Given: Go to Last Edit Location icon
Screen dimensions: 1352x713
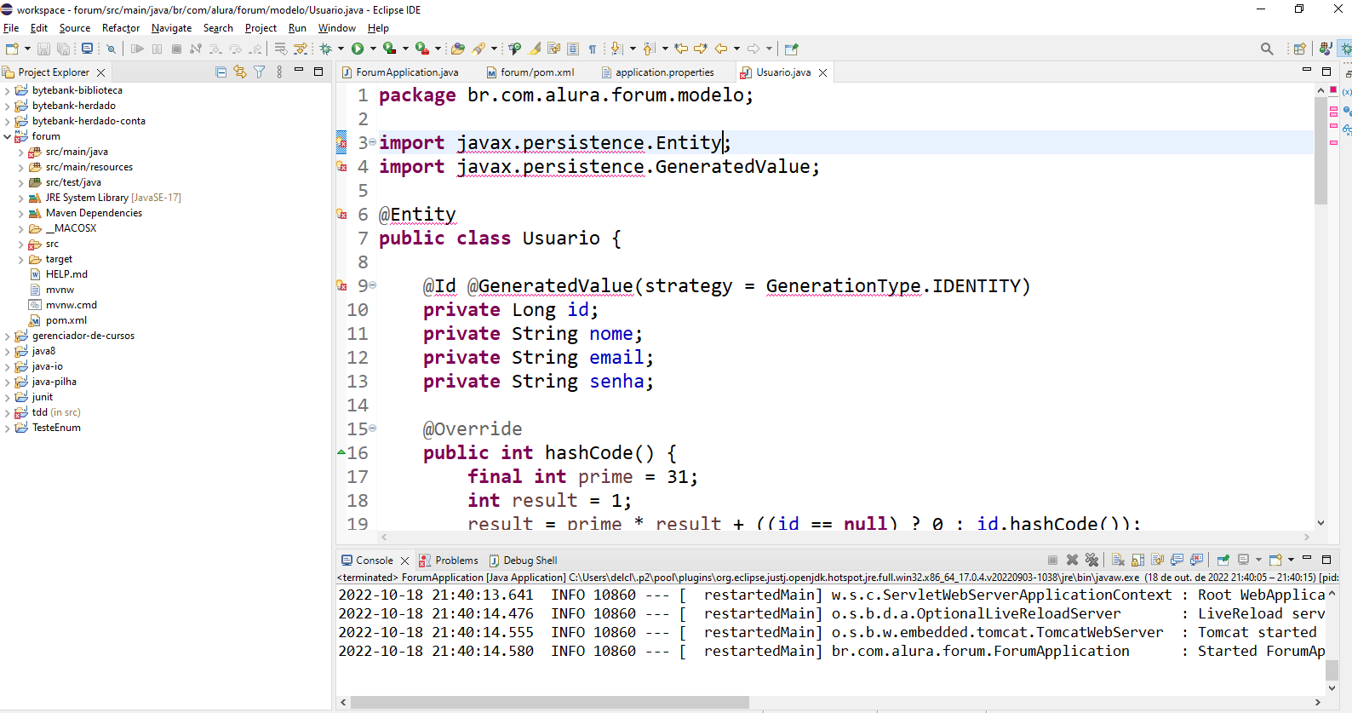Looking at the screenshot, I should click(x=681, y=49).
